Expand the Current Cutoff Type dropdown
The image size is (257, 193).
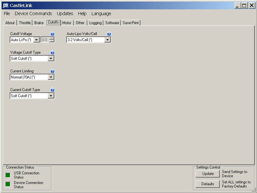pos(51,96)
